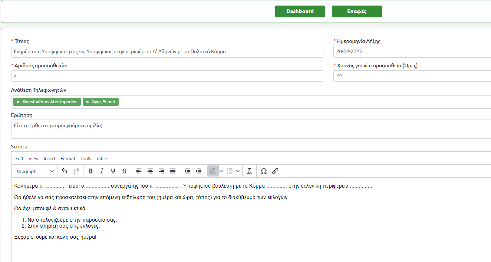Insert a special character via Omega icon
This screenshot has width=491, height=262.
264,171
